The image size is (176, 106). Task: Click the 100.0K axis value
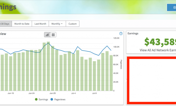click(116, 47)
